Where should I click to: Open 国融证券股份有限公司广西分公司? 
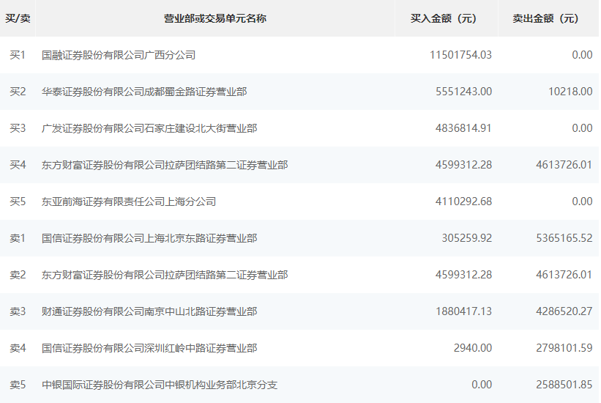119,55
